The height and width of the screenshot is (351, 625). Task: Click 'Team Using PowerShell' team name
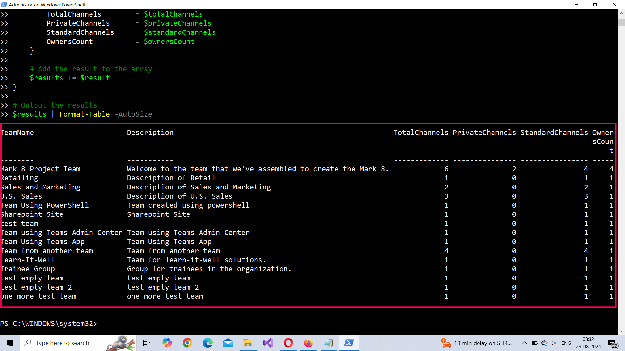45,205
